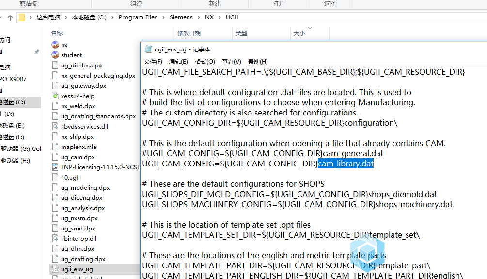Click the UGII_CAM_FILE_SEARCH_PATH line
The height and width of the screenshot is (279, 487).
[x=303, y=72]
